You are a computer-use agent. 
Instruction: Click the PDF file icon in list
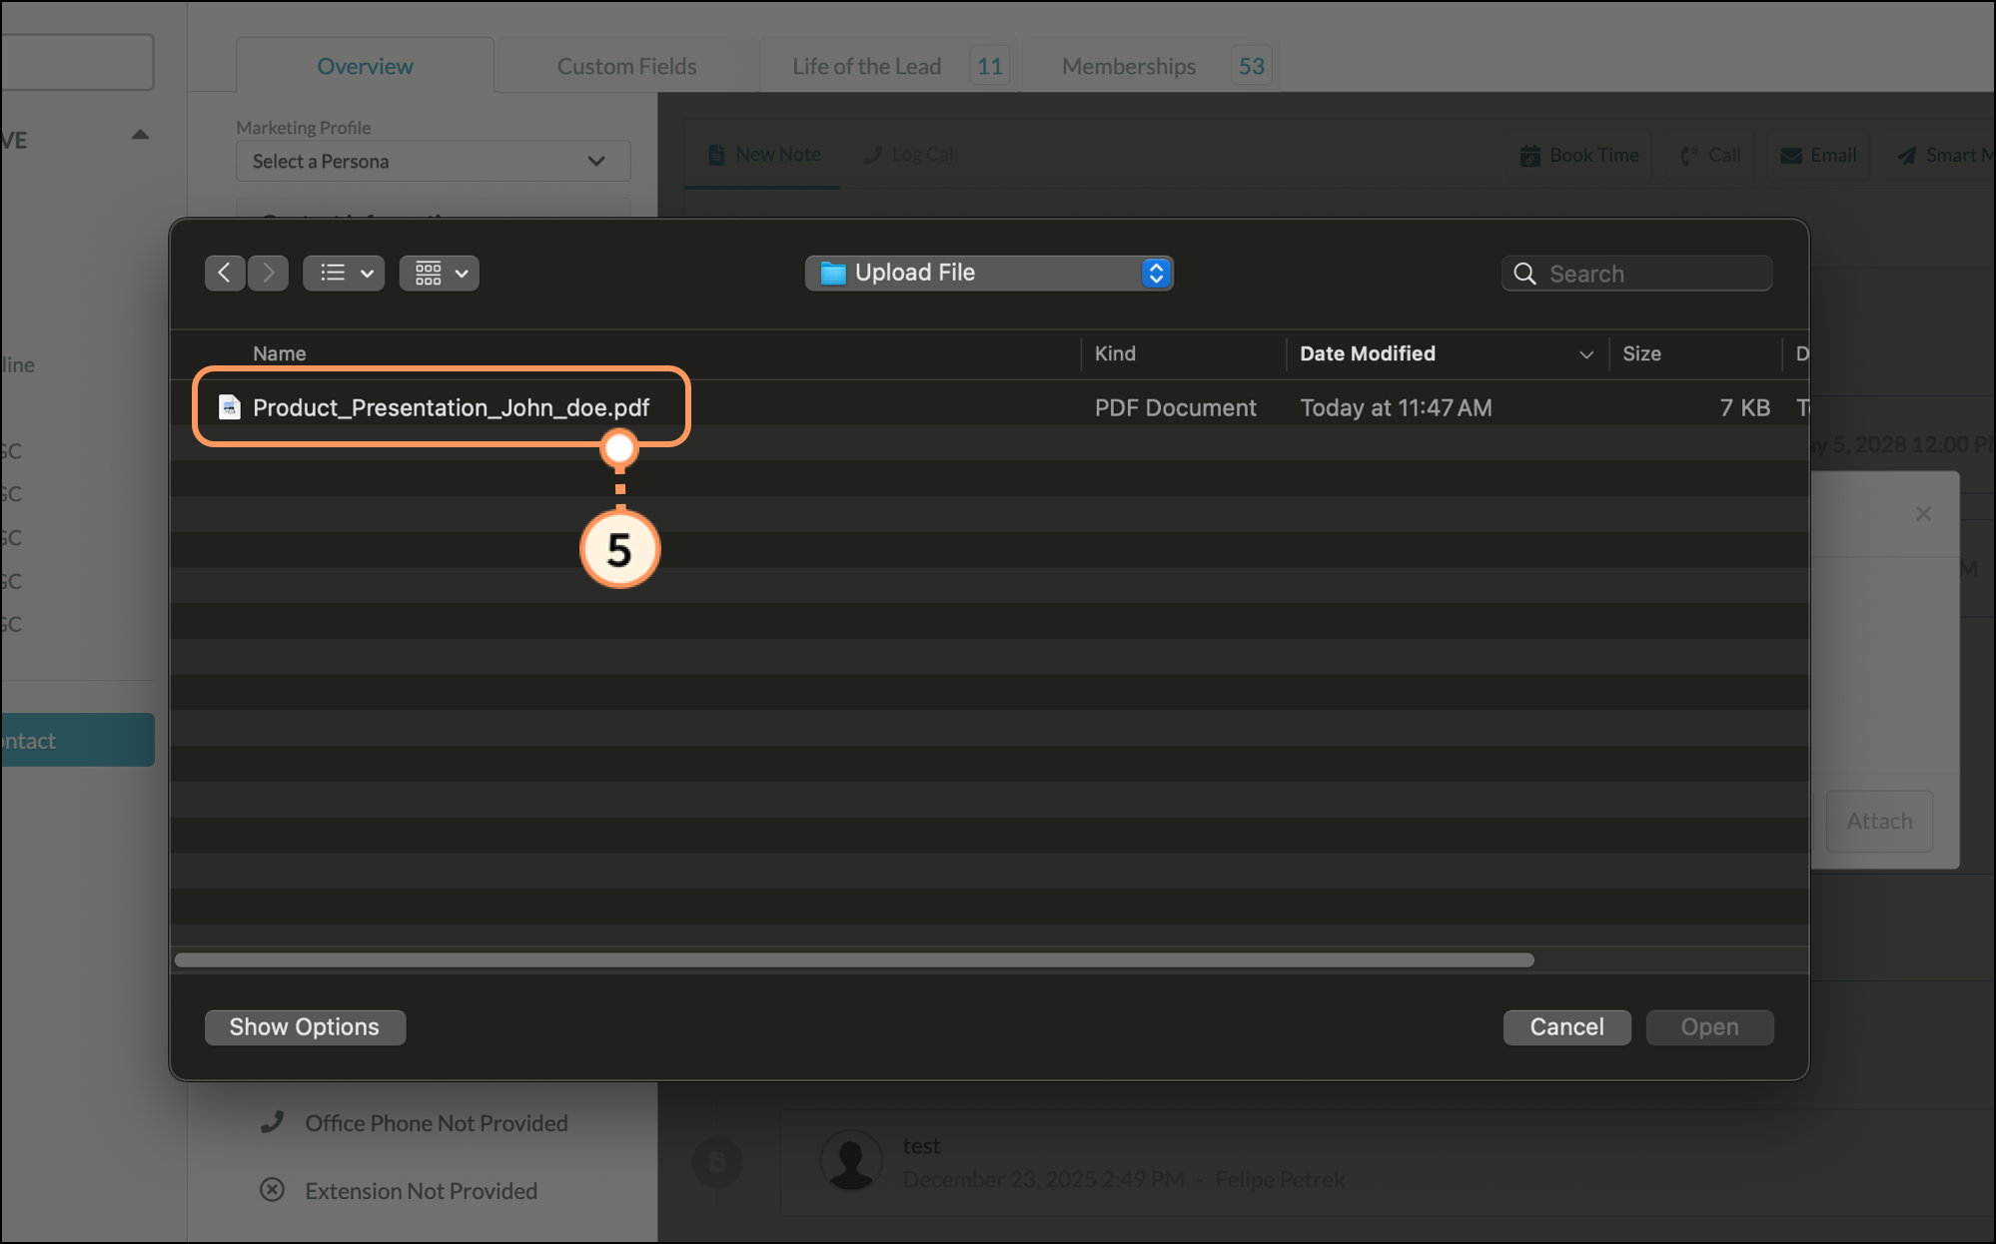[230, 407]
